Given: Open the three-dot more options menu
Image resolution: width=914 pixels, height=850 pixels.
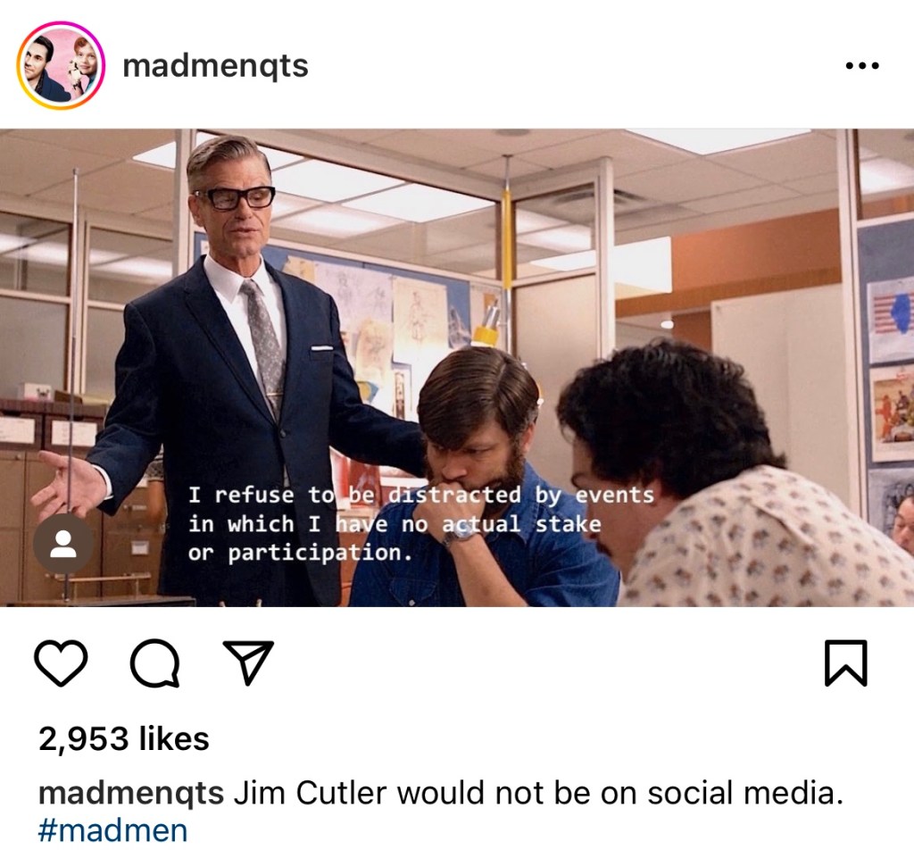Looking at the screenshot, I should [x=862, y=66].
